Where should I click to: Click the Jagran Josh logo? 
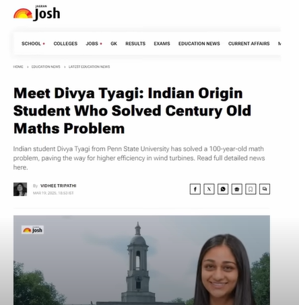(x=37, y=13)
